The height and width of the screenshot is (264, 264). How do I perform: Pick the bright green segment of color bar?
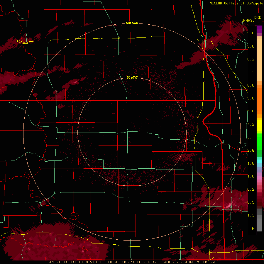tap(259, 141)
